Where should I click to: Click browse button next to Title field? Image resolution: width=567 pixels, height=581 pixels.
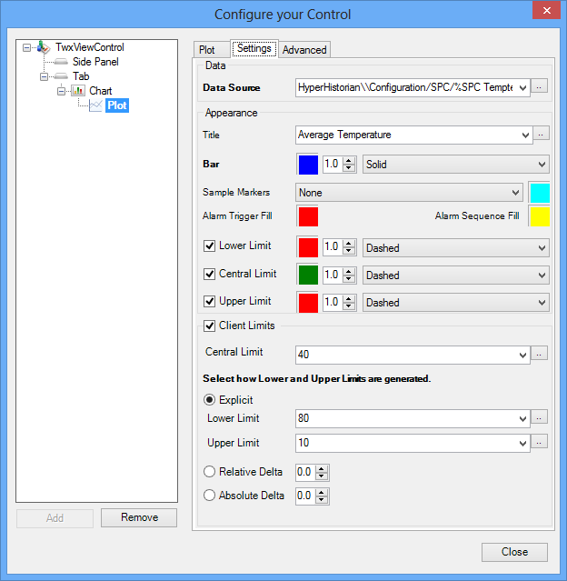[x=540, y=135]
